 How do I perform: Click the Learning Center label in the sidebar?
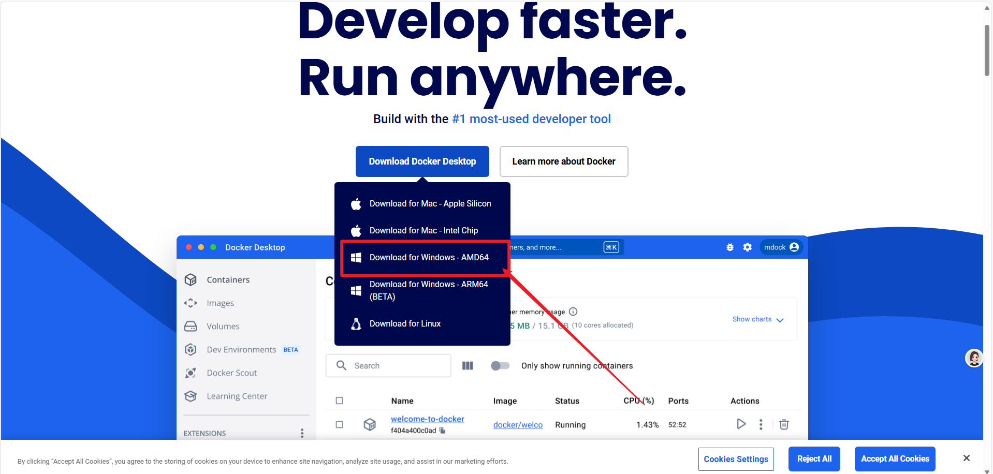(237, 396)
